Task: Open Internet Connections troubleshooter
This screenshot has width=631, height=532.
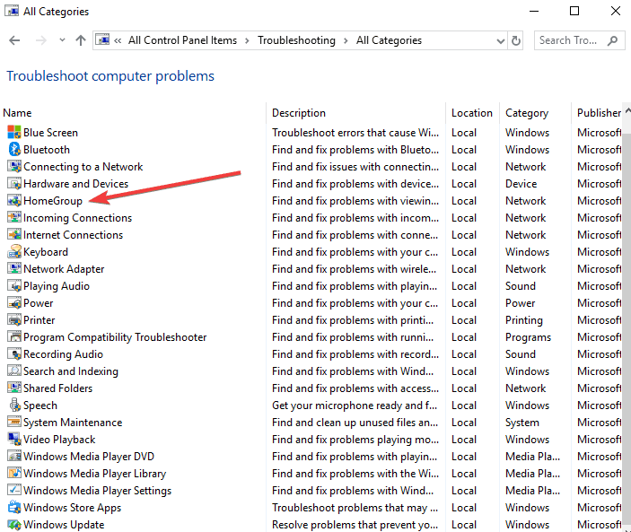Action: (x=74, y=235)
